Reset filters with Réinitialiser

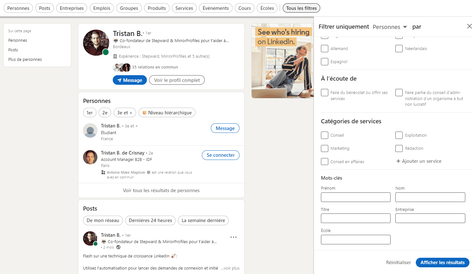[399, 263]
